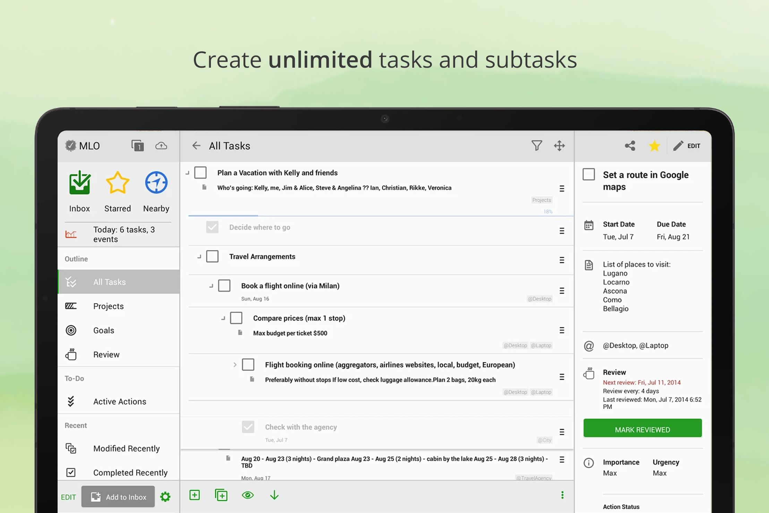The height and width of the screenshot is (513, 769).
Task: Click the add subtask icon in bottom toolbar
Action: coord(221,495)
